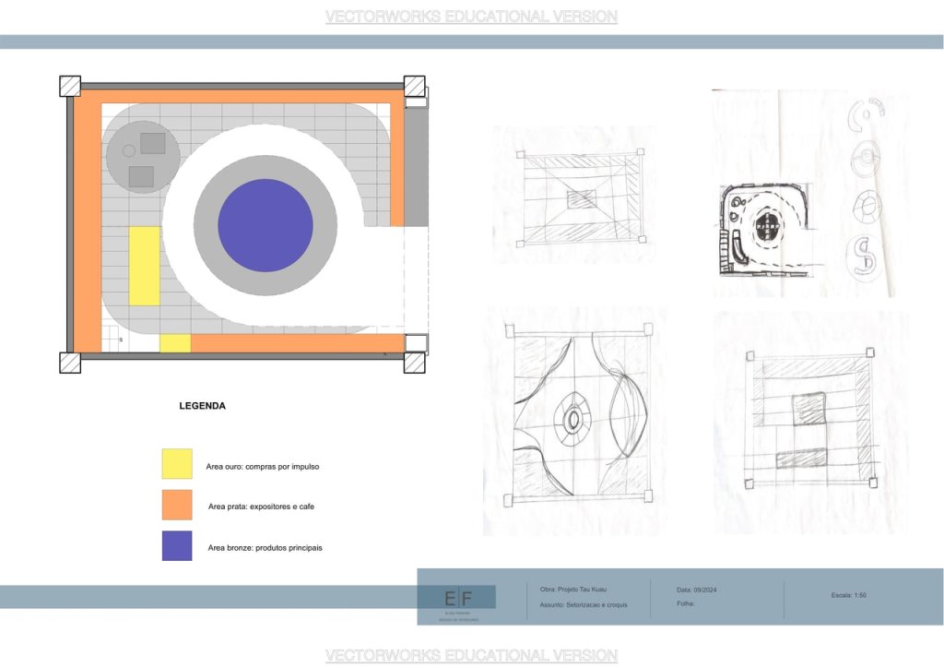Select the 'Escala: 1:50' label
The width and height of the screenshot is (944, 668).
click(x=848, y=595)
